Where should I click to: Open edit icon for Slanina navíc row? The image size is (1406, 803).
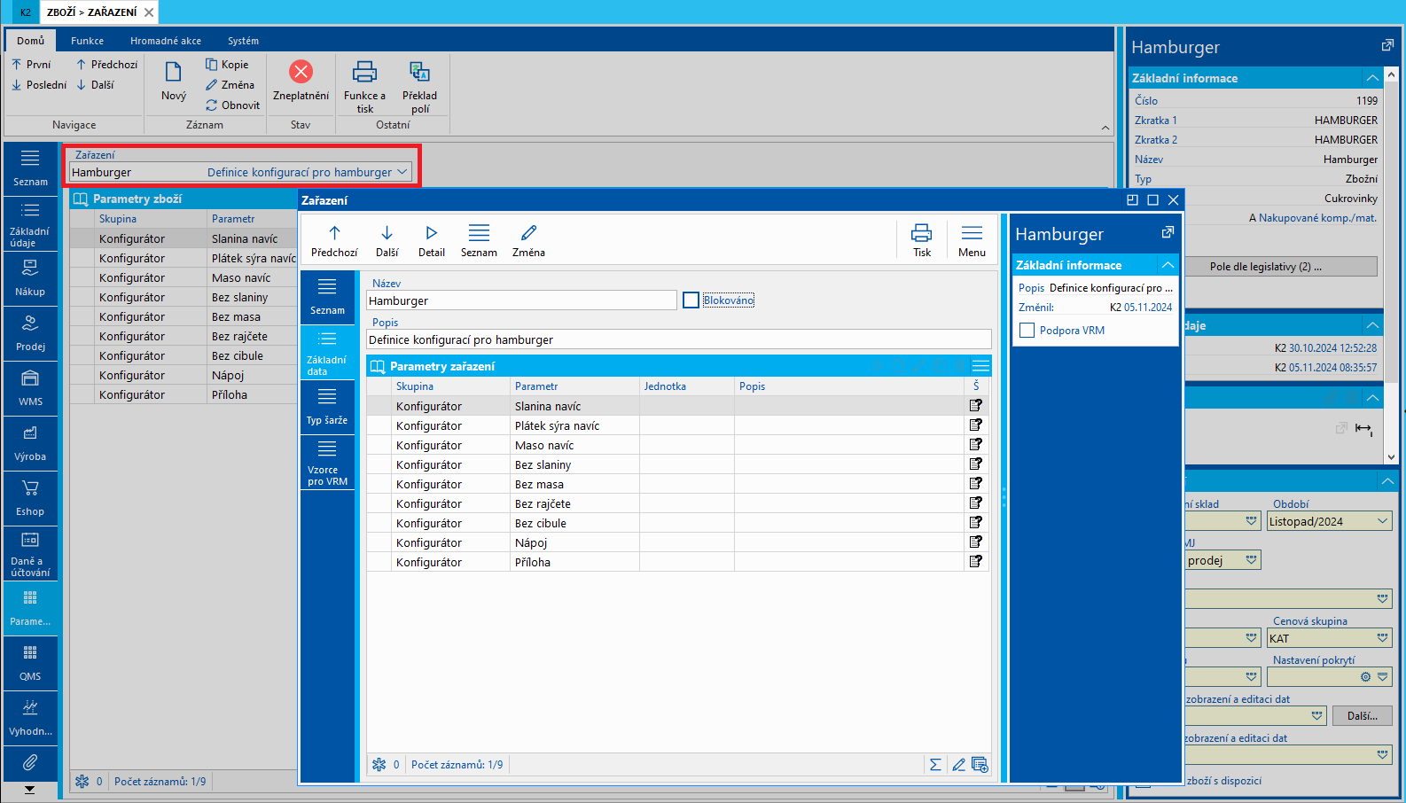[976, 406]
